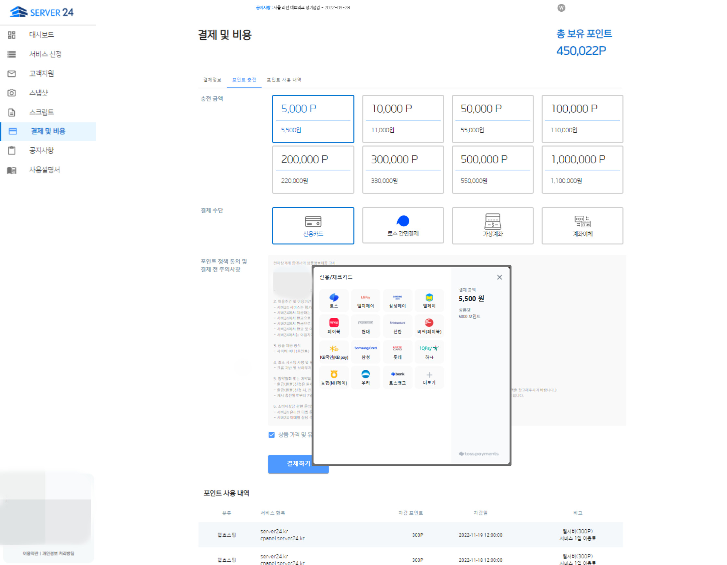Switch to the 결제정보 tab
Image resolution: width=727 pixels, height=565 pixels.
point(212,80)
